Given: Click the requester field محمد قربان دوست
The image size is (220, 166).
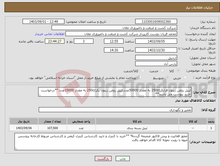Looking at the screenshot, I should 121,34.
